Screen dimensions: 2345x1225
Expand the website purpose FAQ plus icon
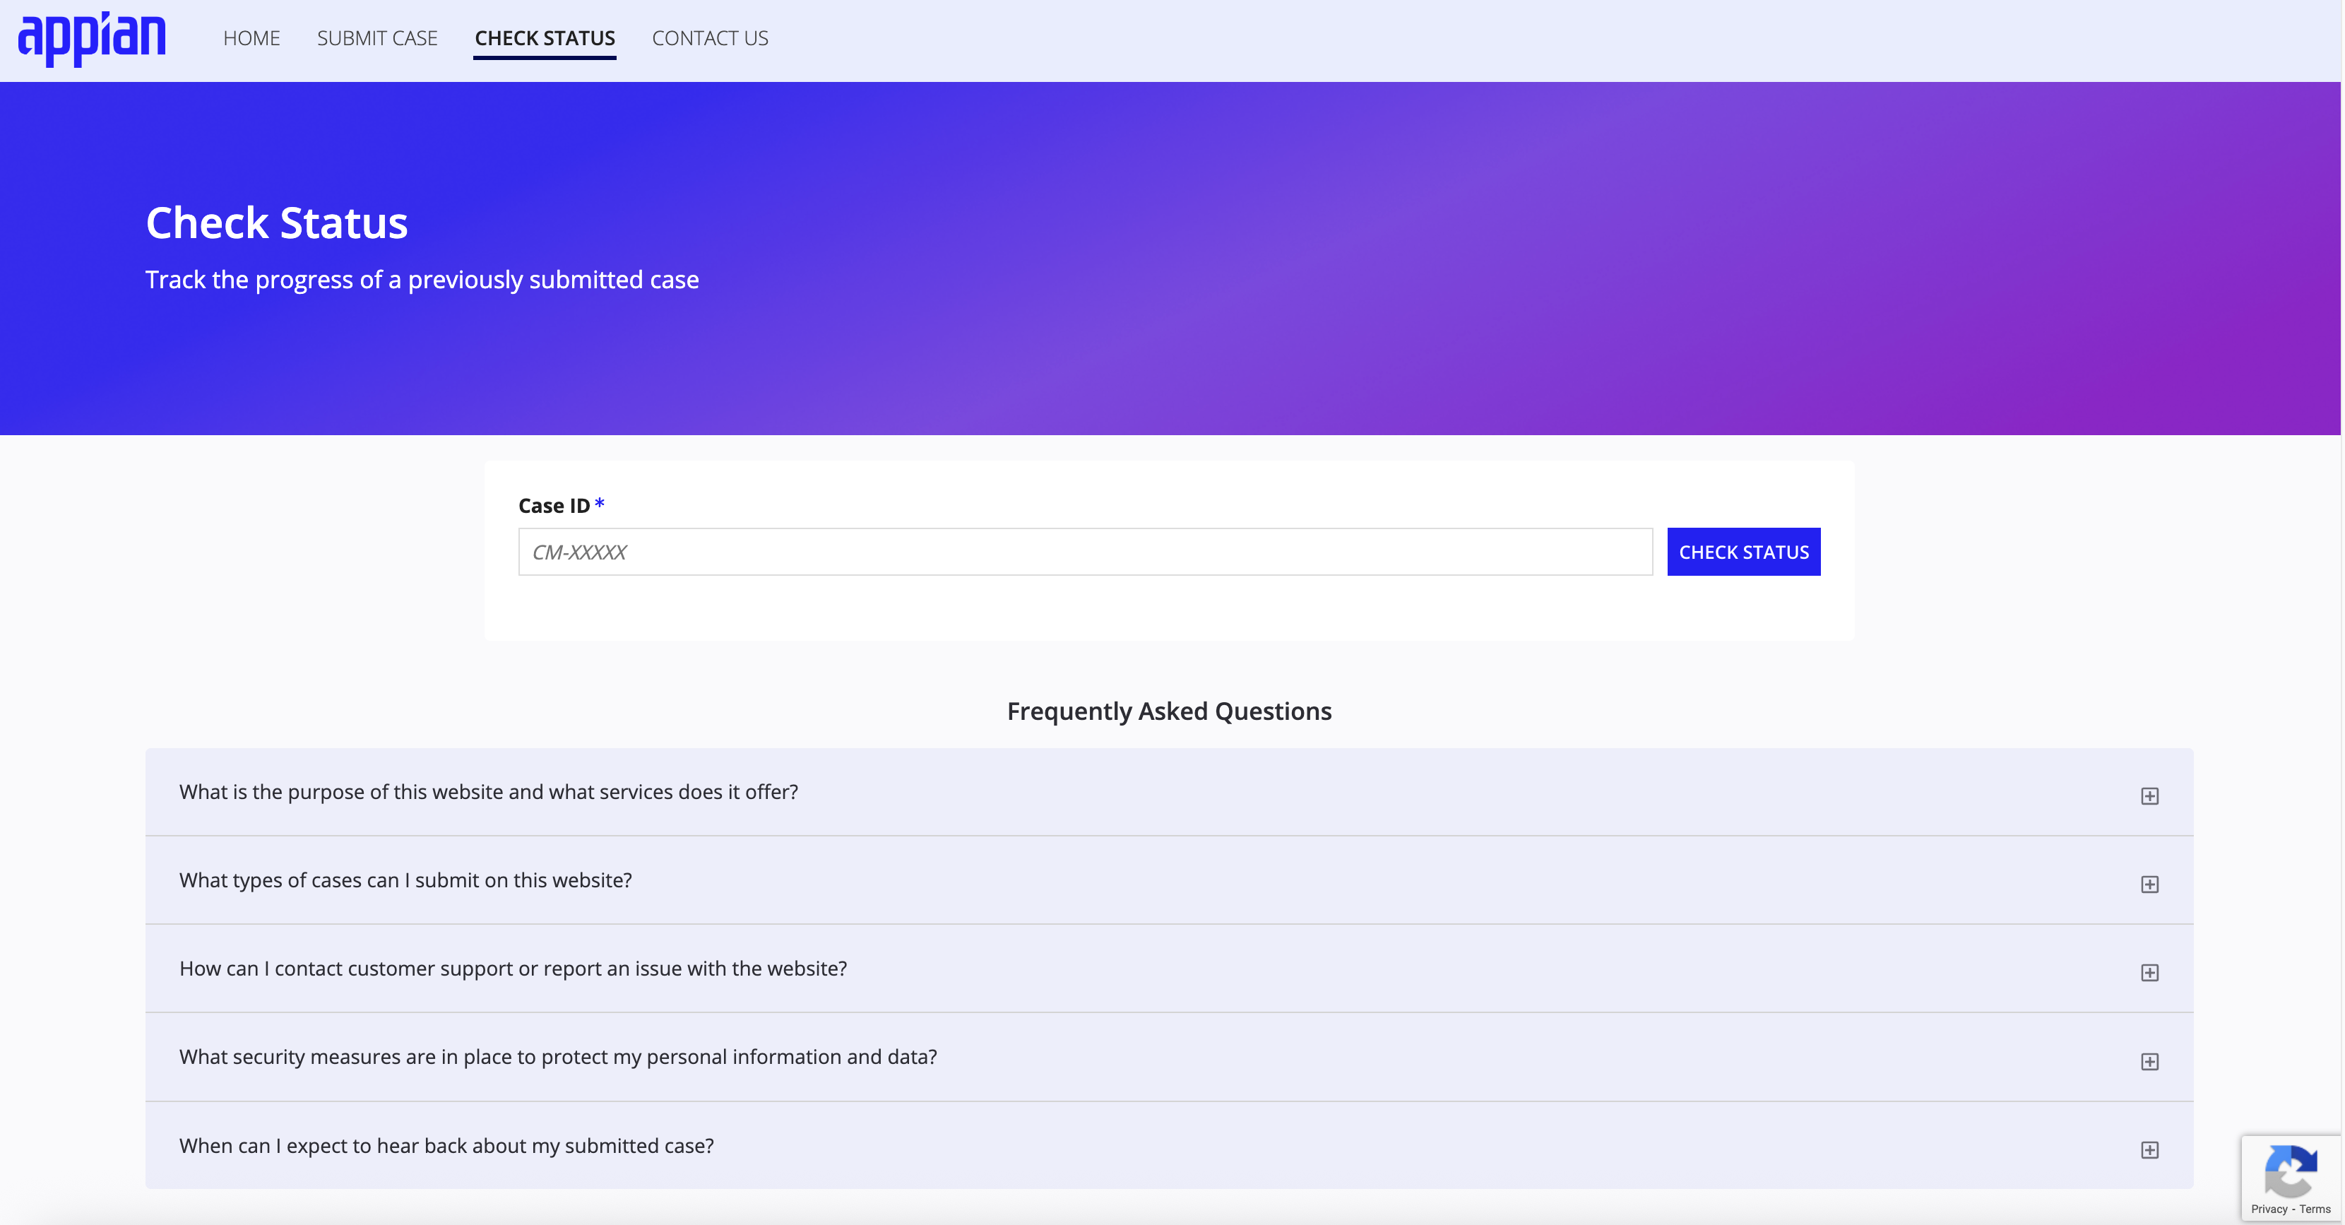(2149, 796)
